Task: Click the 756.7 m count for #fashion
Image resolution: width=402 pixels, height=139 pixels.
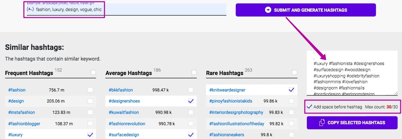Action: click(x=56, y=90)
